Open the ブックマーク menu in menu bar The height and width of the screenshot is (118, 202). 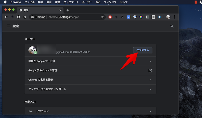coord(71,2)
